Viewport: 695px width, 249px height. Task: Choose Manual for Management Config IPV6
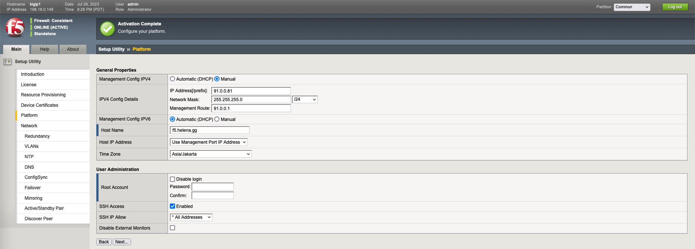217,119
